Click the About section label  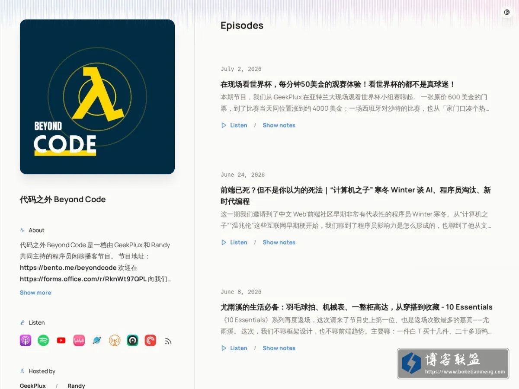[36, 230]
